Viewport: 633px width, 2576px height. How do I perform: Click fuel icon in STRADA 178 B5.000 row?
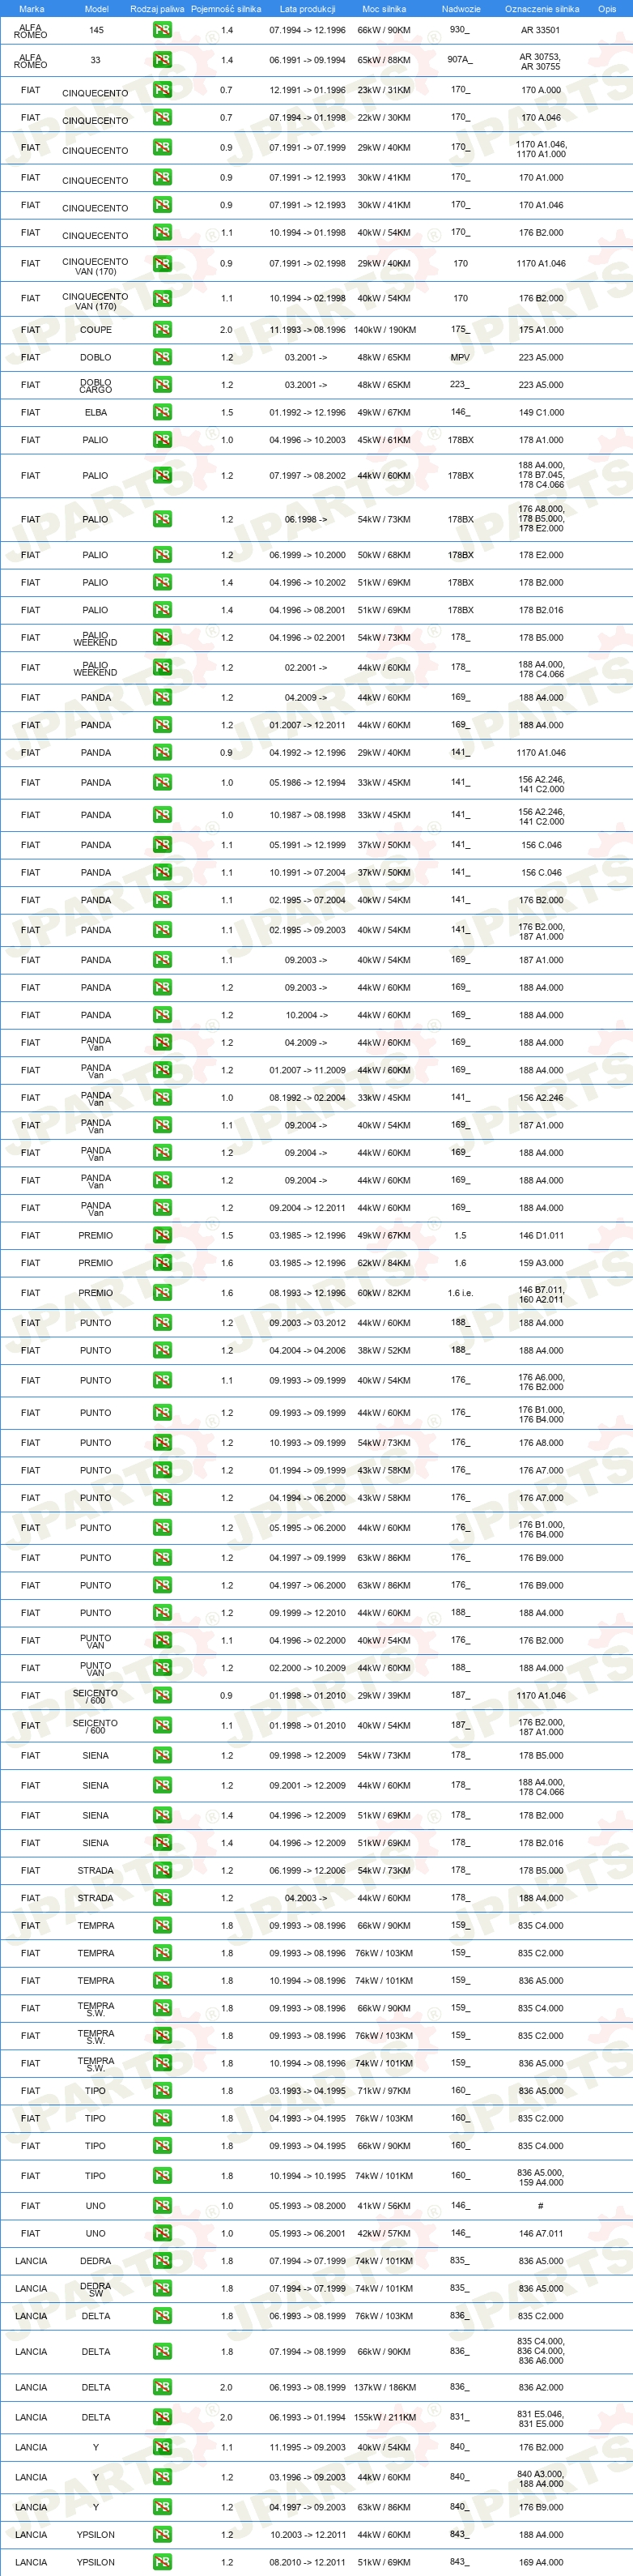(x=162, y=1870)
